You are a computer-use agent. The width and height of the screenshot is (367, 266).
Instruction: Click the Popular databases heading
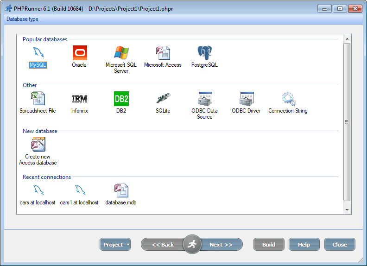[x=45, y=39]
